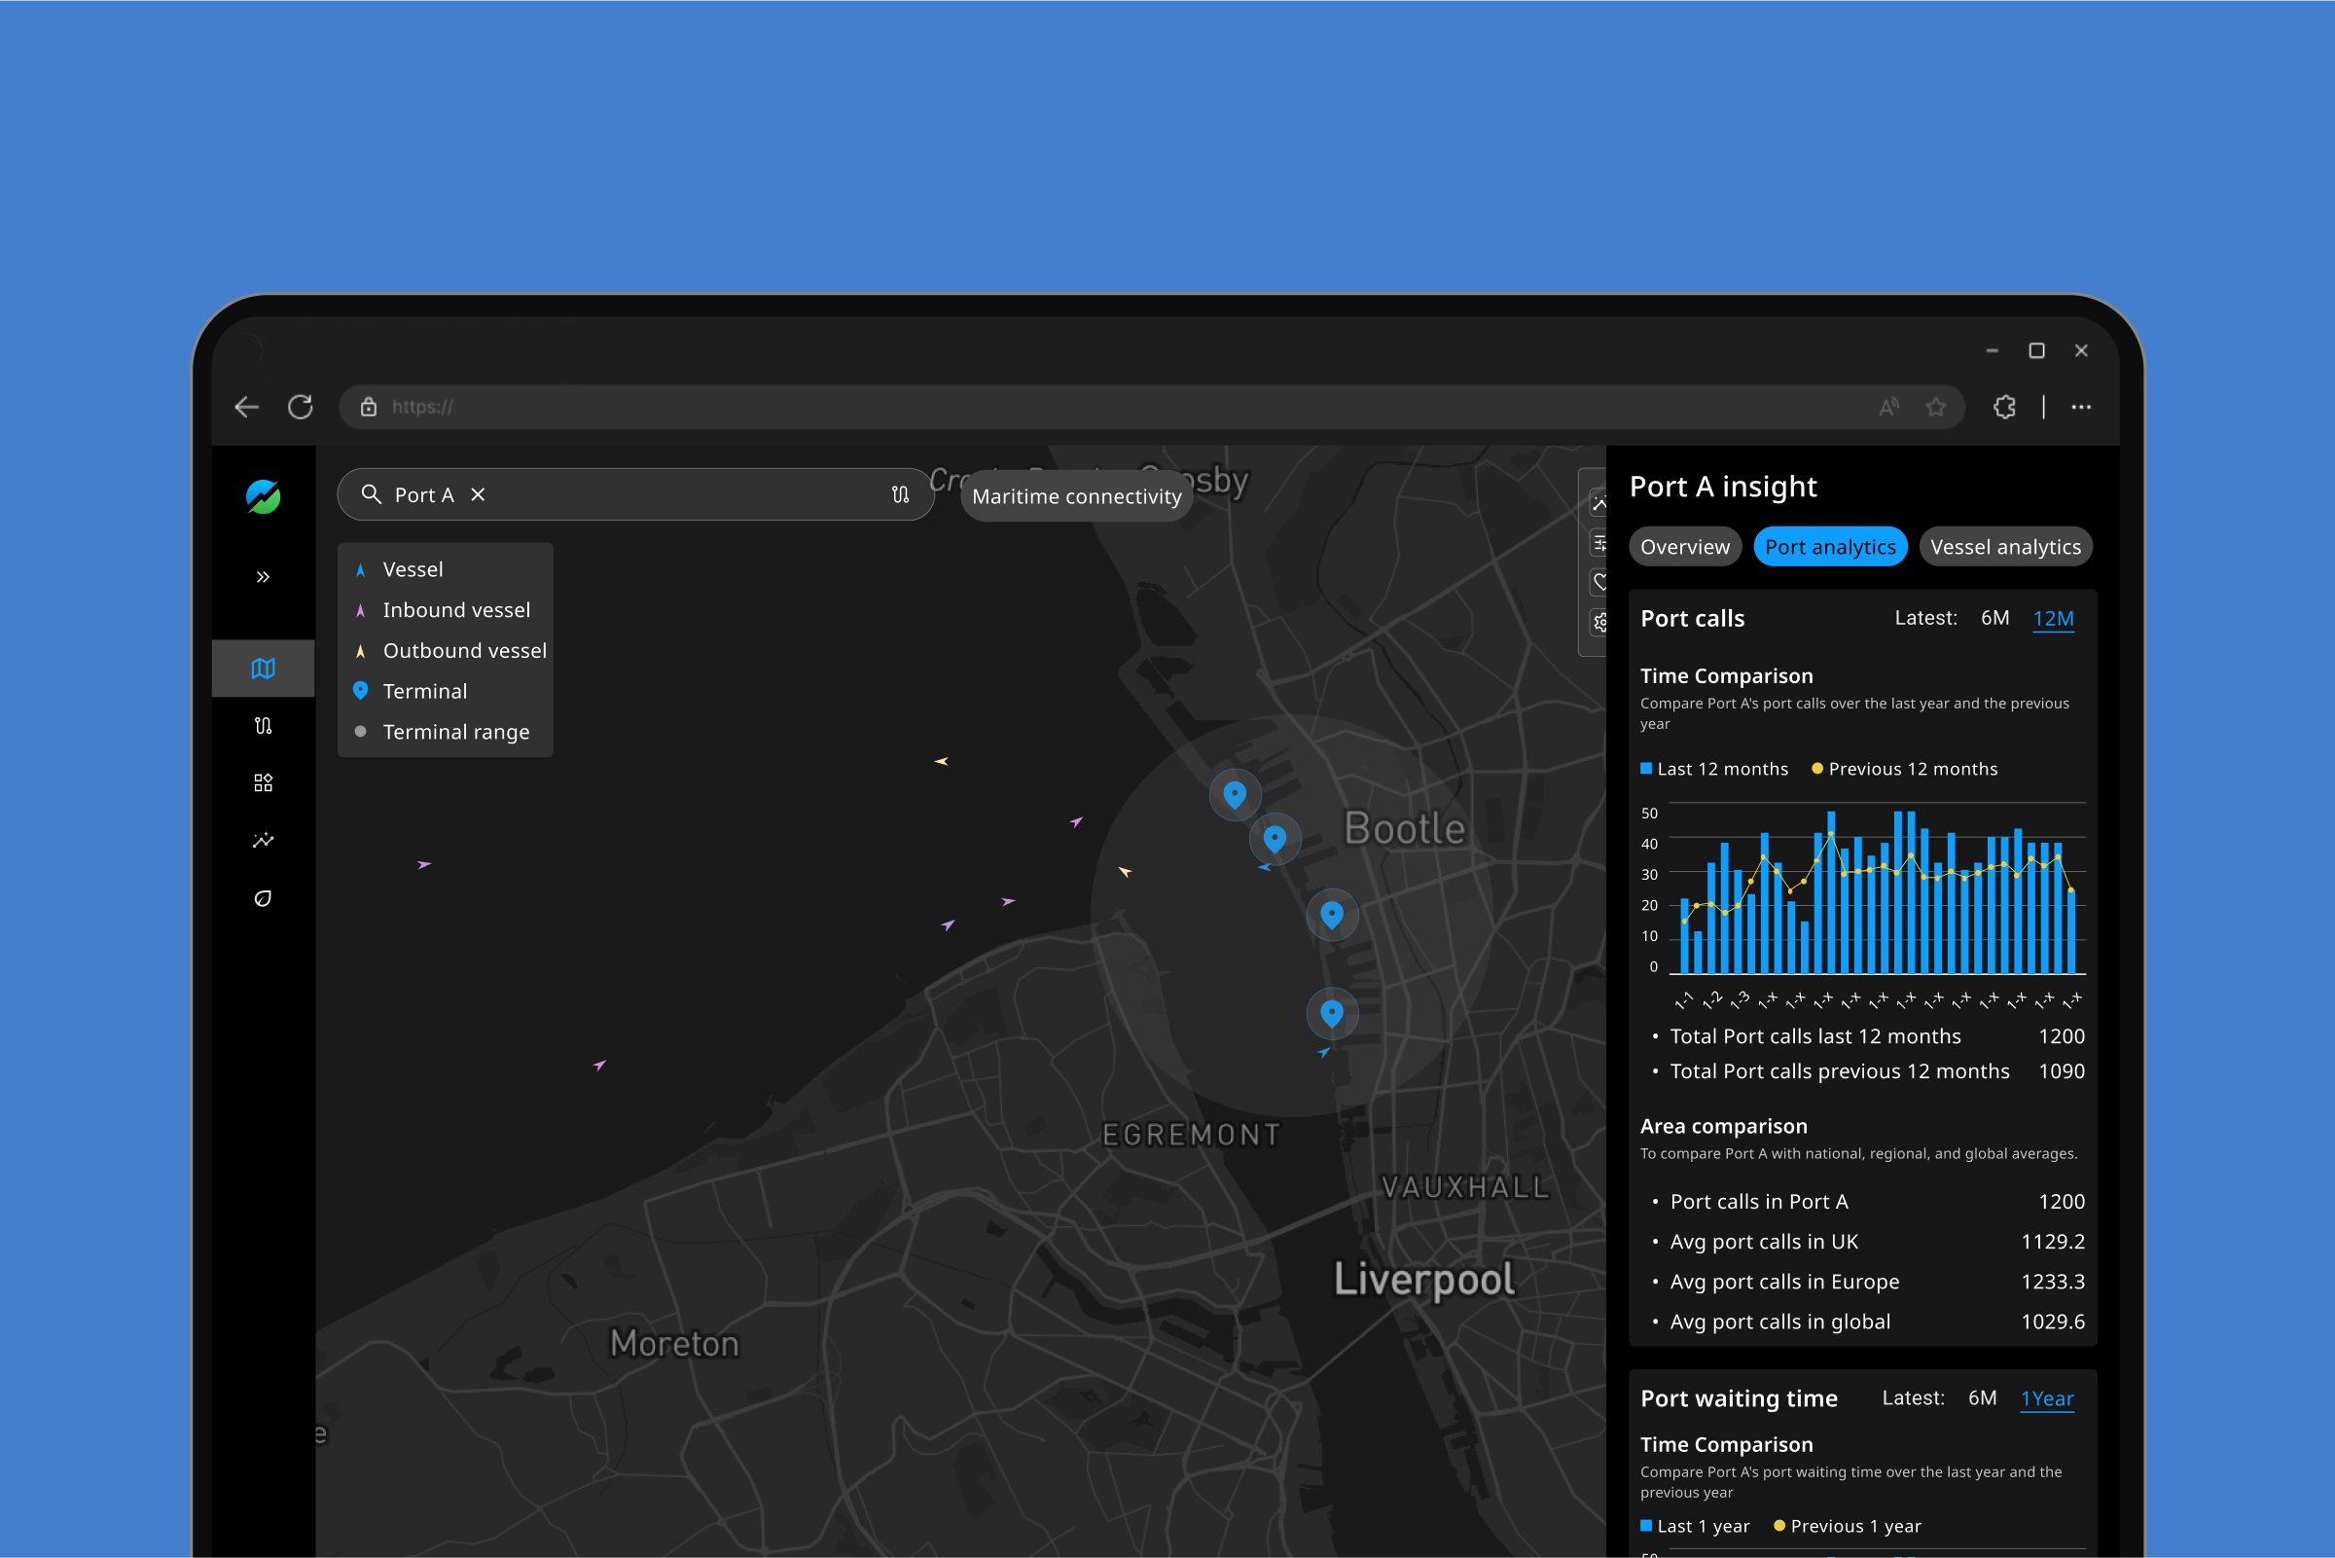Click the favorites heart icon on map
The width and height of the screenshot is (2335, 1558).
[x=1599, y=582]
